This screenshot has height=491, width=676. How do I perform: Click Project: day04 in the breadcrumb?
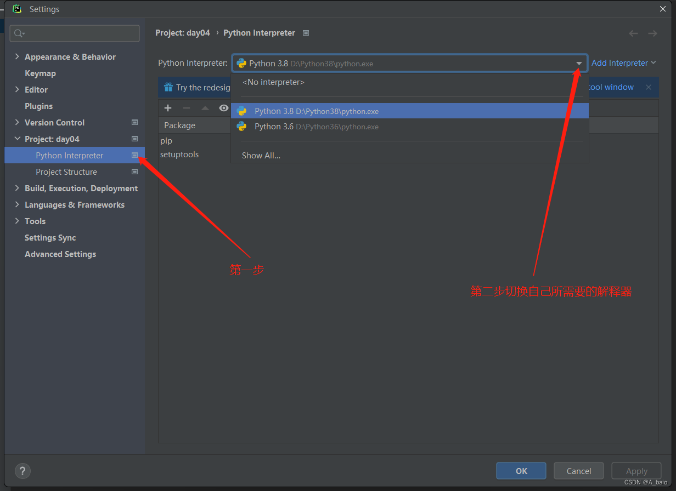pyautogui.click(x=183, y=33)
